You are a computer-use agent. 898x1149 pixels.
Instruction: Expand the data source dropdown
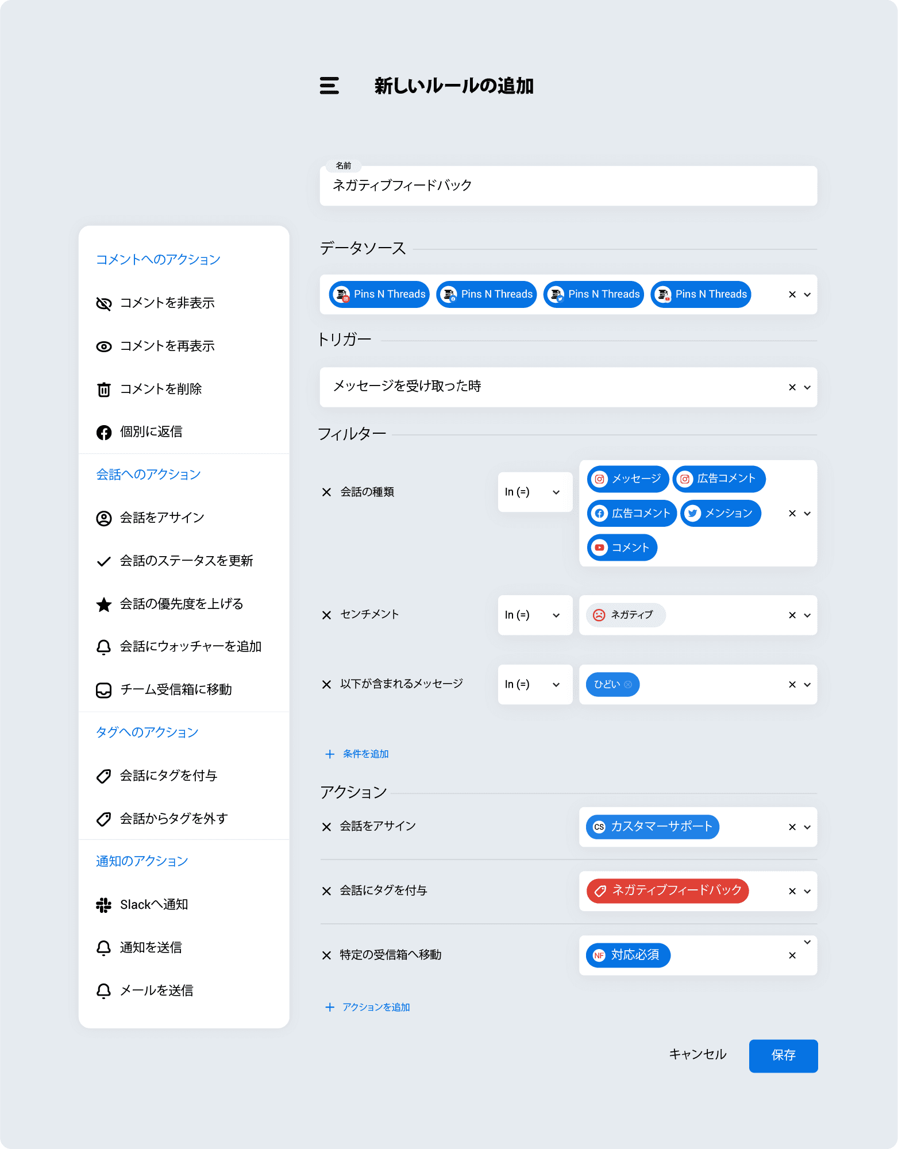click(x=807, y=295)
